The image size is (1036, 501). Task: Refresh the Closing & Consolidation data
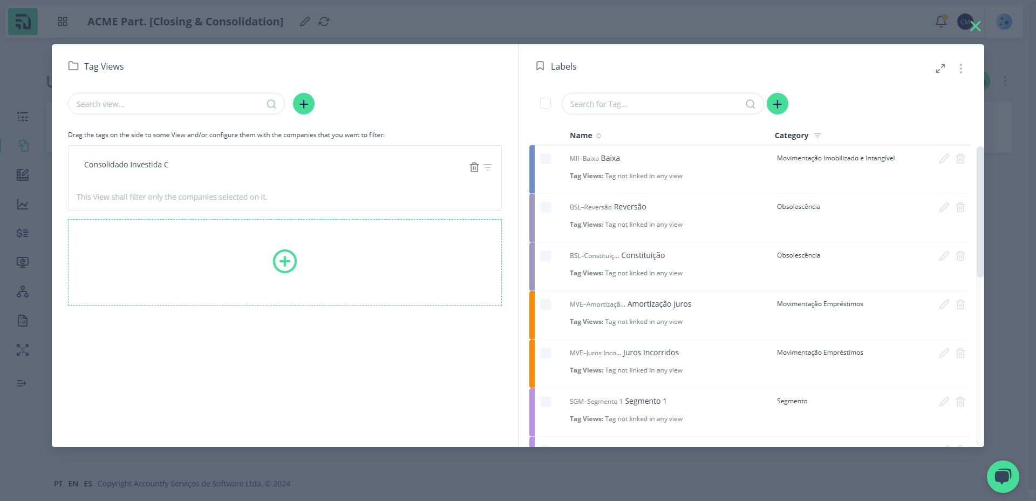pos(324,22)
